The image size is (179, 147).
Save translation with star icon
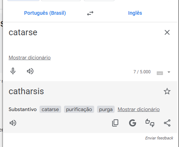167,91
